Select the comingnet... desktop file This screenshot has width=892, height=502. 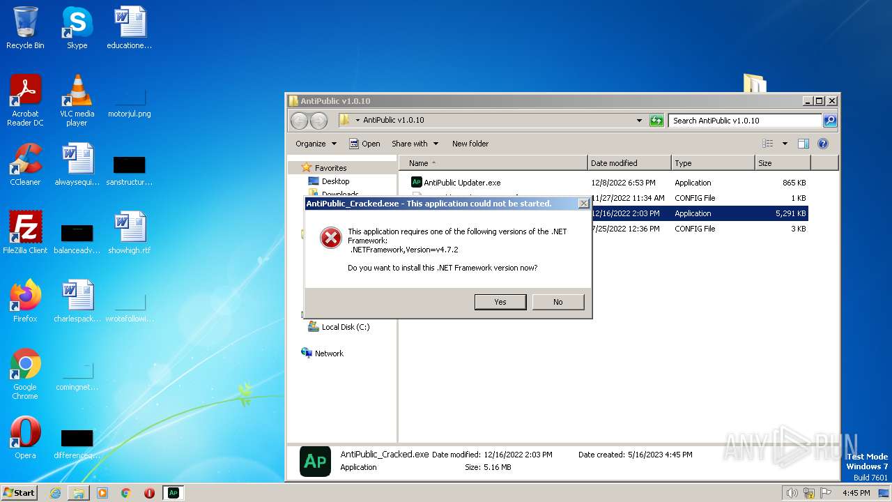tap(77, 375)
